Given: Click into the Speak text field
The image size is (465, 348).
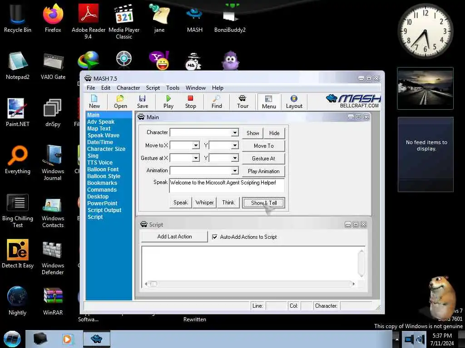Looking at the screenshot, I should [x=227, y=185].
